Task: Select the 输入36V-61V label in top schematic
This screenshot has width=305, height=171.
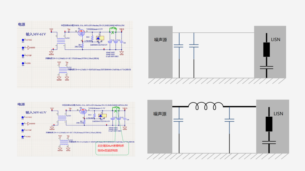Action: (x=35, y=34)
